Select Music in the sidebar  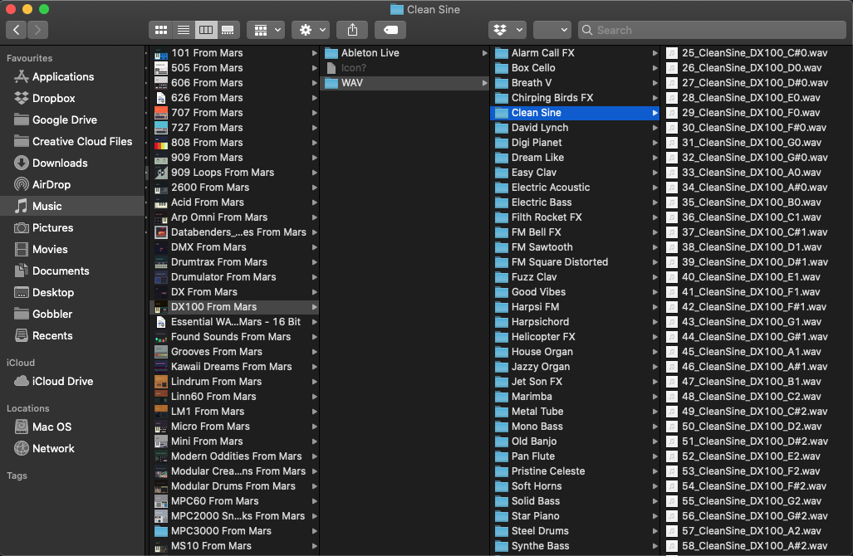[x=73, y=206]
